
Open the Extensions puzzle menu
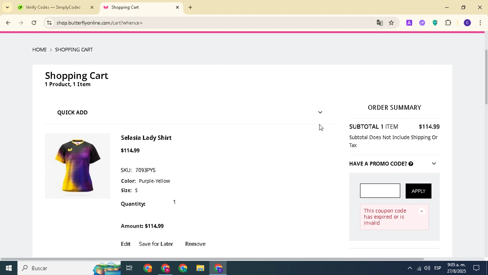click(x=448, y=23)
